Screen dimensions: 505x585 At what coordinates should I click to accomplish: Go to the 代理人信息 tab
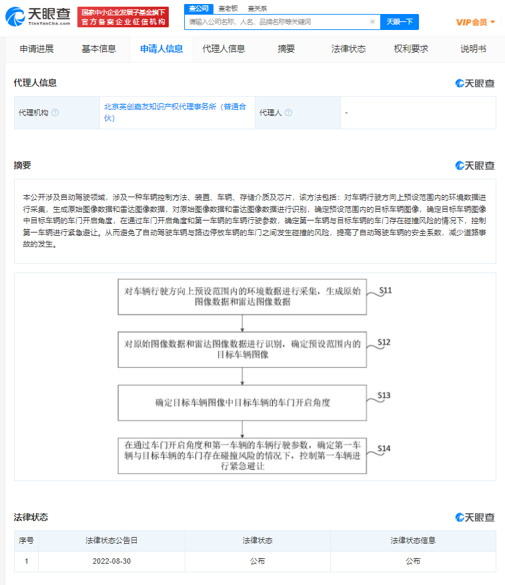pyautogui.click(x=223, y=49)
